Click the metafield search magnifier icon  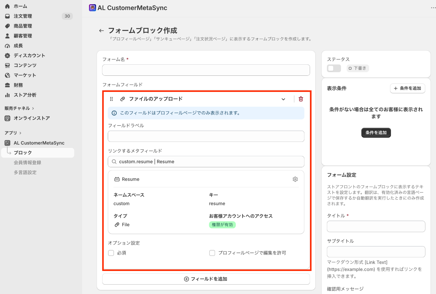pyautogui.click(x=114, y=162)
